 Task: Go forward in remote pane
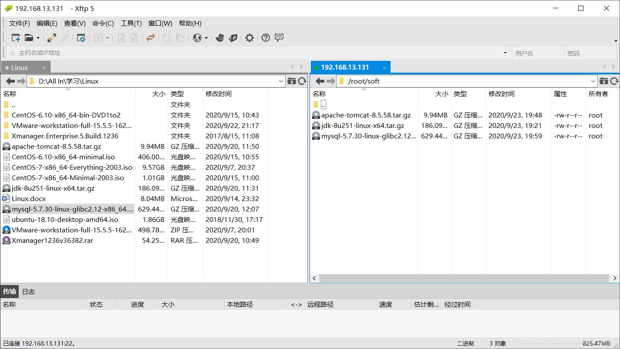(x=330, y=81)
